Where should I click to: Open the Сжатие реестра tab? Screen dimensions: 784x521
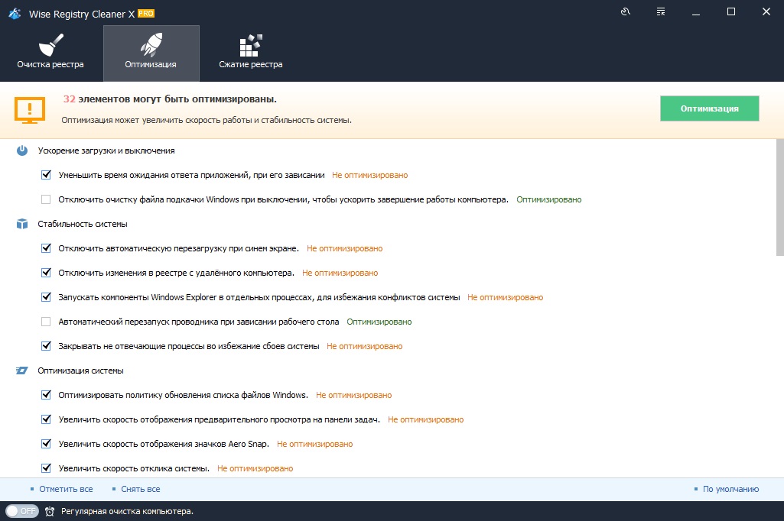(x=250, y=53)
